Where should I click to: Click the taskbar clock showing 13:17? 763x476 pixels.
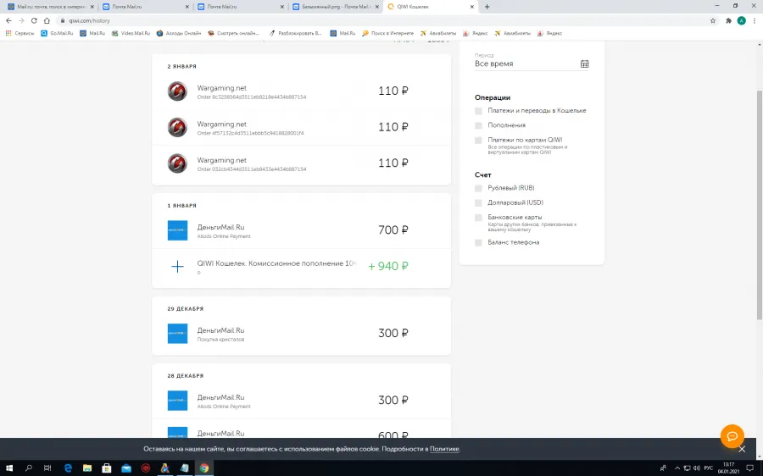(x=728, y=468)
